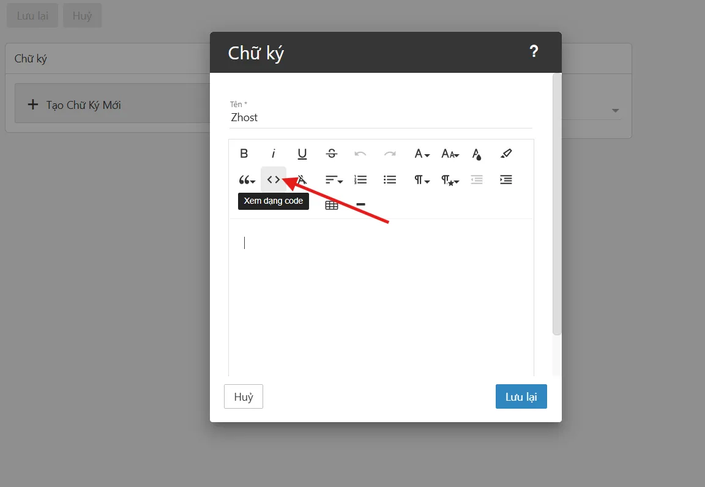Expand the quote options dropdown
705x487 pixels.
tap(247, 180)
